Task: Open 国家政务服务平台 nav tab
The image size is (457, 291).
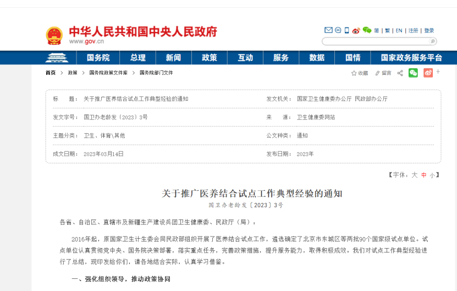Action: tap(411, 58)
